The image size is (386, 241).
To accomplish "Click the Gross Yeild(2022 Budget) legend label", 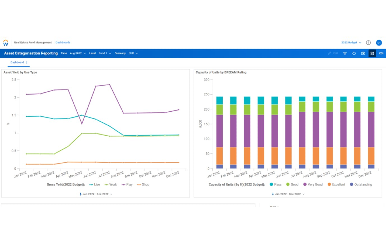I will click(x=66, y=184).
